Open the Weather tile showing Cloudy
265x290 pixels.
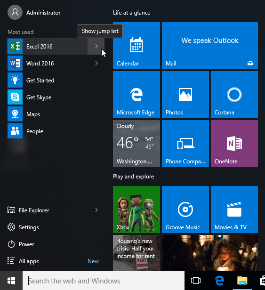click(x=137, y=144)
